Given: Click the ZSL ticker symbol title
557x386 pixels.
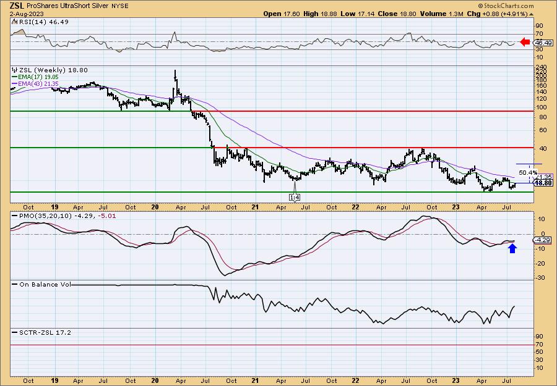Looking at the screenshot, I should pyautogui.click(x=17, y=6).
